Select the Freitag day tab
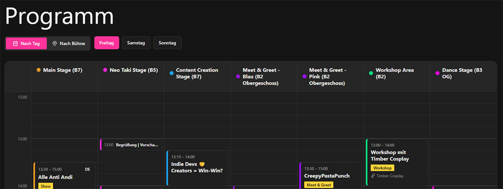This screenshot has width=503, height=189. point(106,43)
